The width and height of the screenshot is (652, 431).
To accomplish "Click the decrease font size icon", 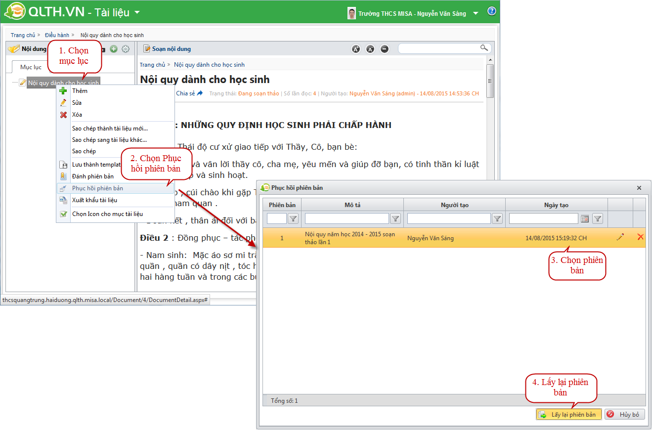I will pyautogui.click(x=370, y=49).
